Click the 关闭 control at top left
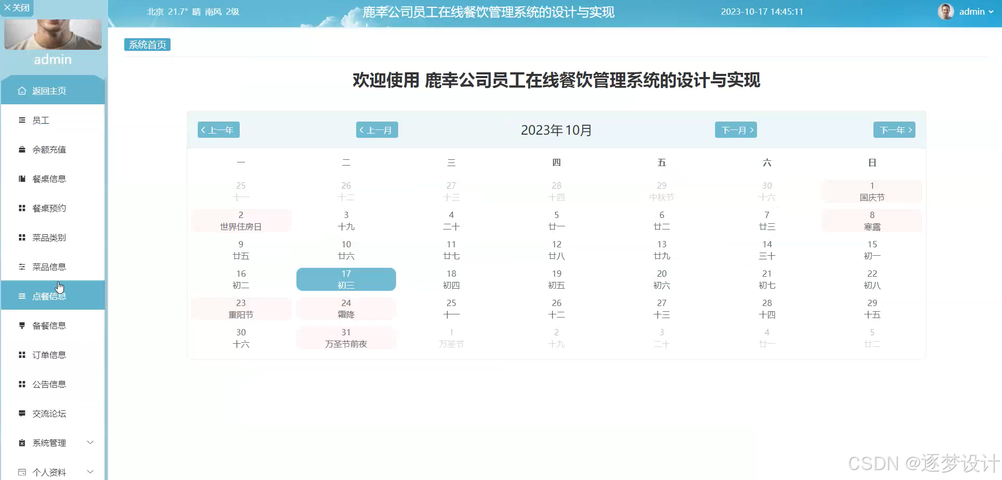 (x=17, y=7)
